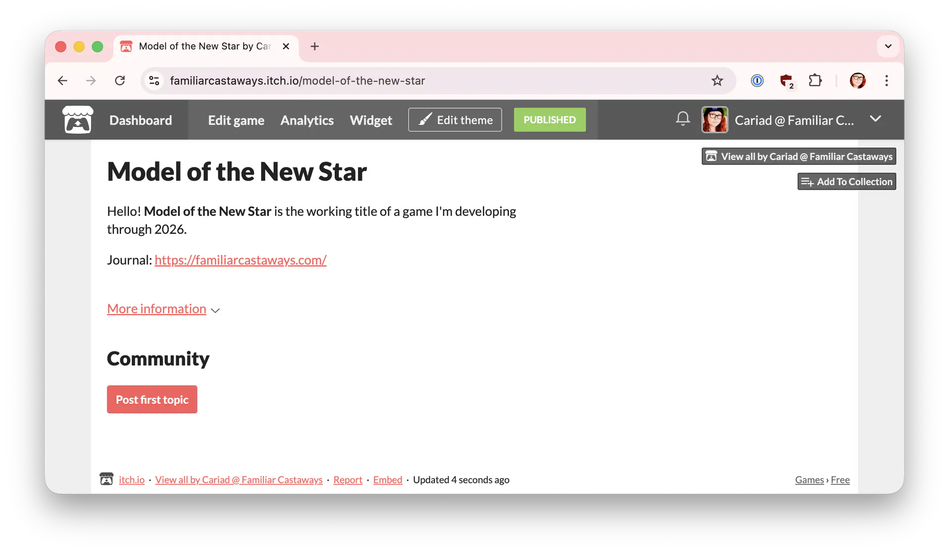Open browser extensions puzzle icon
The height and width of the screenshot is (553, 949).
(815, 80)
